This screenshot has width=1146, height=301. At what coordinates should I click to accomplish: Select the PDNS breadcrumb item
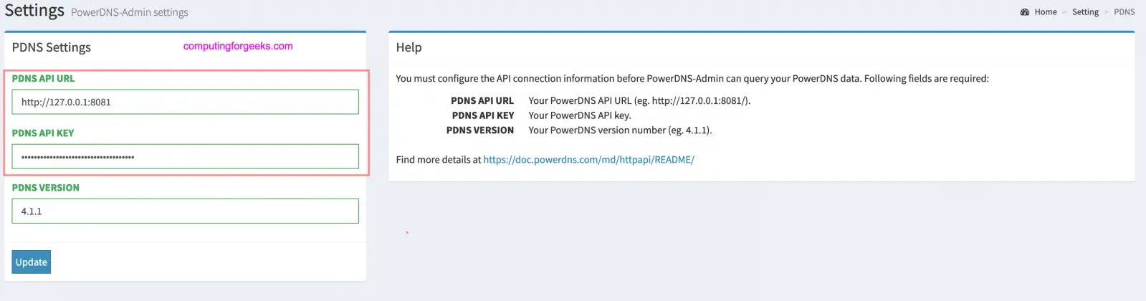click(x=1124, y=12)
